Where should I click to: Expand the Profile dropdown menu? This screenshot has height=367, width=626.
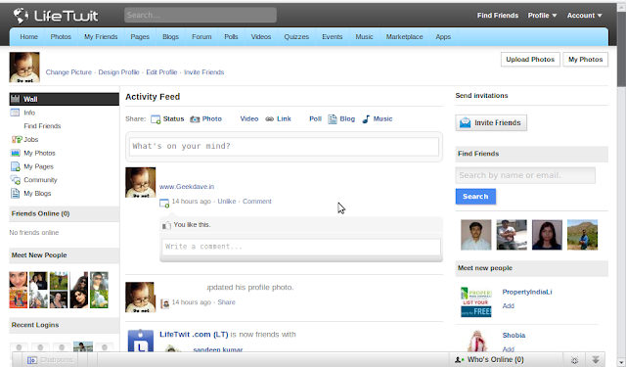pos(542,16)
